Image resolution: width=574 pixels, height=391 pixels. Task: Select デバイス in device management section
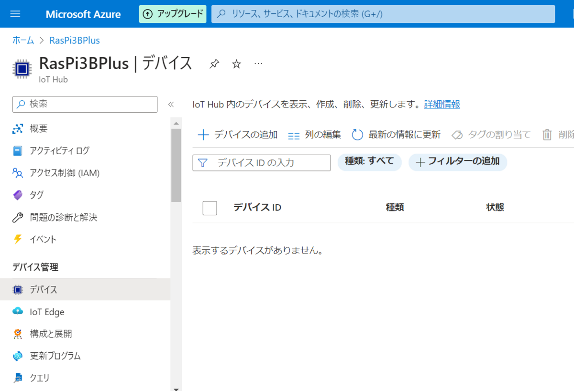coord(85,289)
